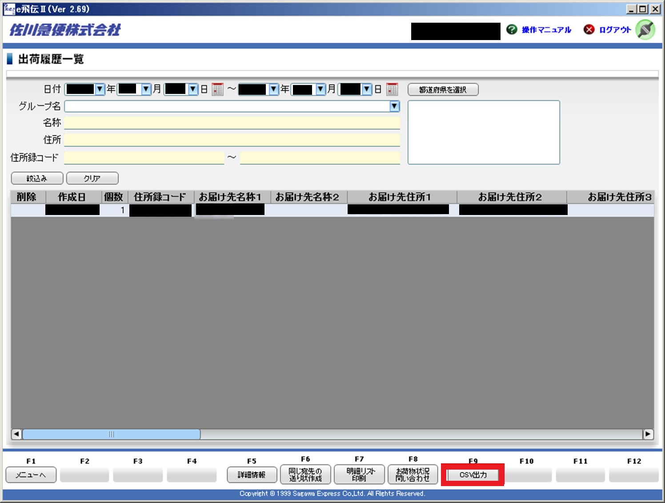Open the end date calendar icon

click(392, 89)
